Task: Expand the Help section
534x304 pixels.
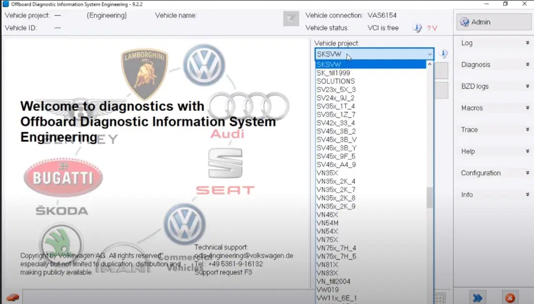Action: click(494, 151)
